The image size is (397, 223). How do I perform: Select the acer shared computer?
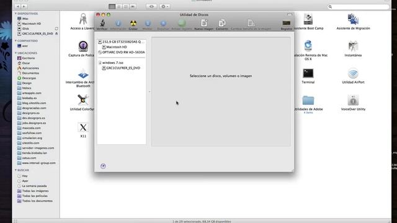pyautogui.click(x=22, y=46)
